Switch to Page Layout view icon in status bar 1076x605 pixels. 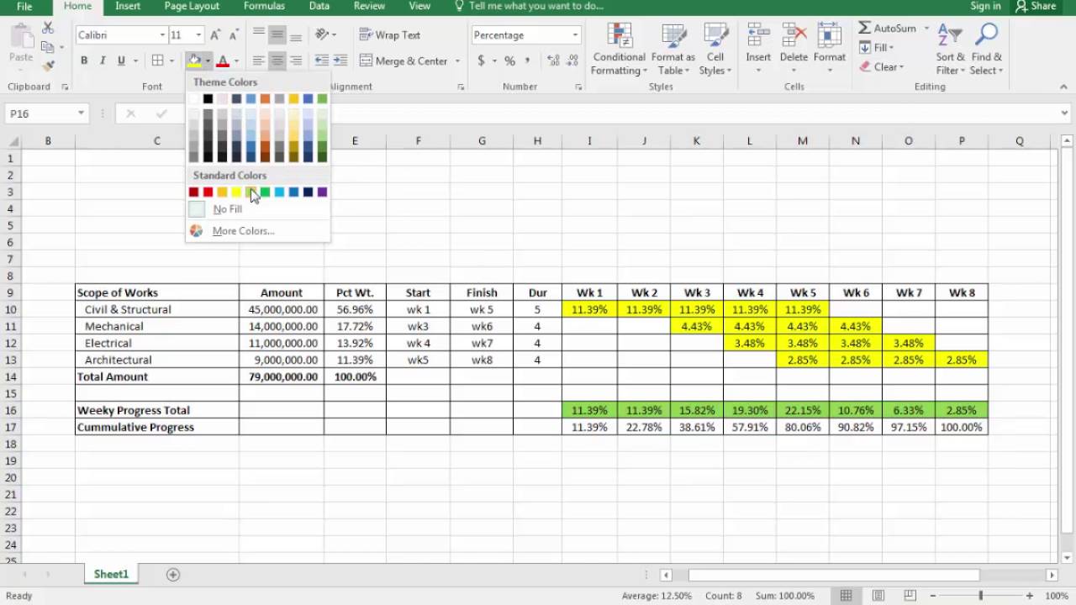878,596
